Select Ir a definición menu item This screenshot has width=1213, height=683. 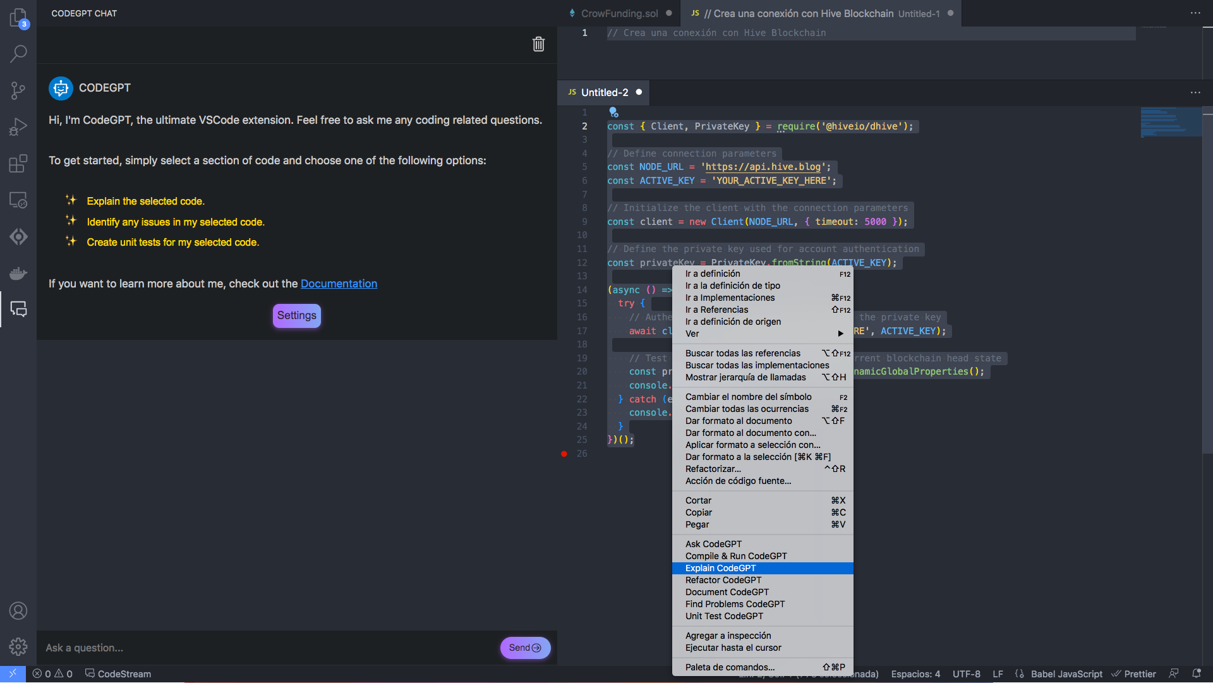coord(763,274)
